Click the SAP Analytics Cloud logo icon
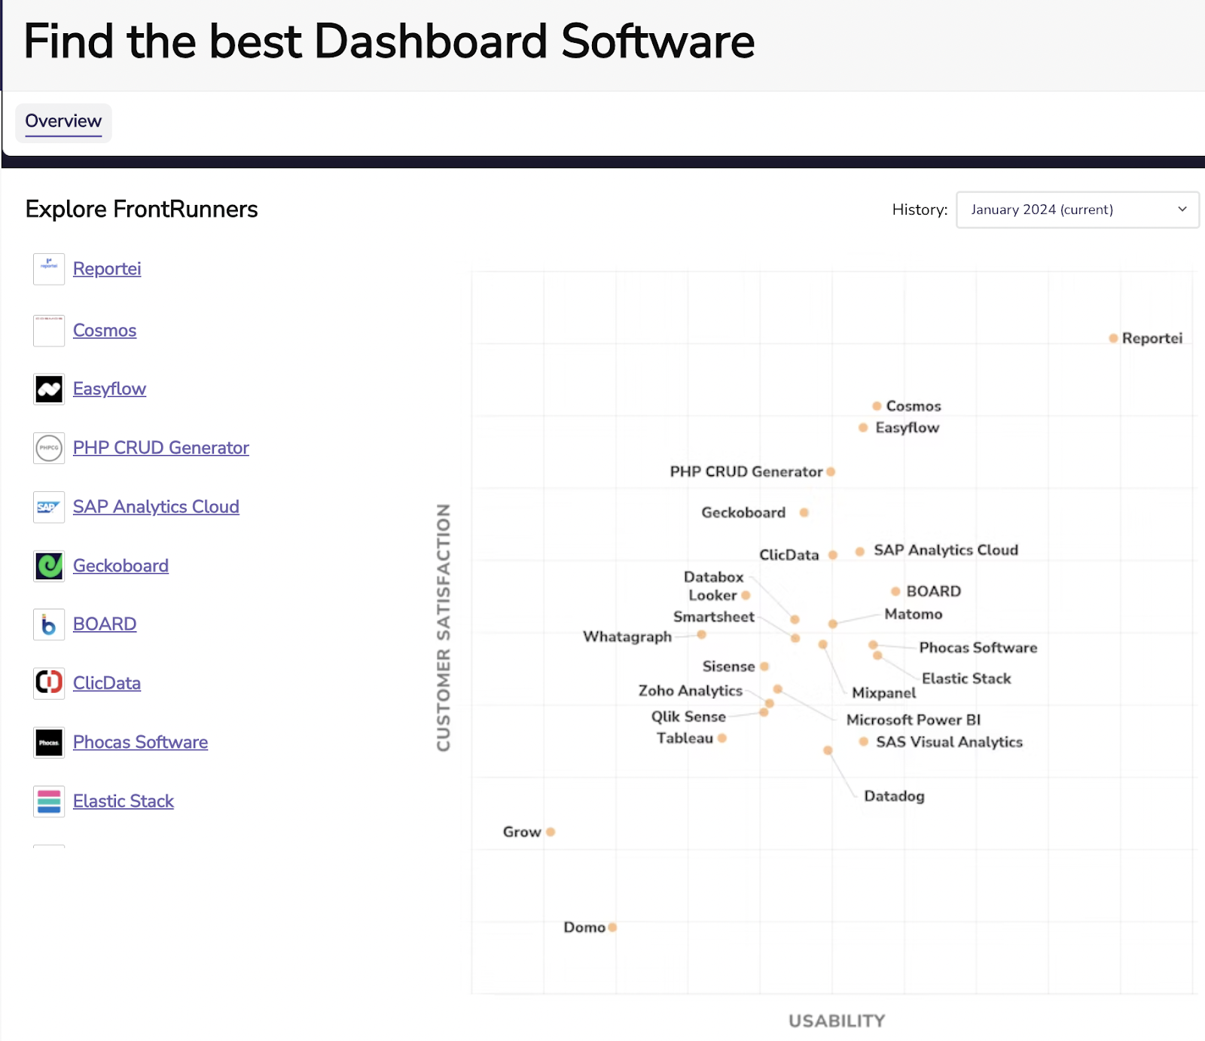1205x1041 pixels. pyautogui.click(x=49, y=507)
